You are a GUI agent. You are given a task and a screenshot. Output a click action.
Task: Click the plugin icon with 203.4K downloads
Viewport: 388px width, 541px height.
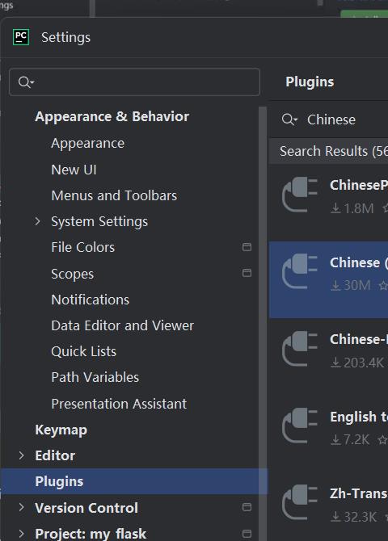point(300,349)
